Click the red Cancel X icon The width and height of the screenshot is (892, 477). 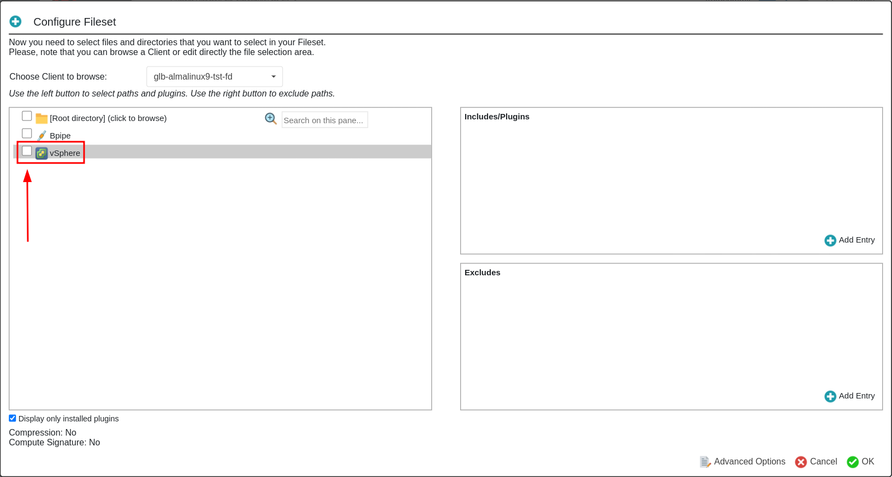coord(801,462)
